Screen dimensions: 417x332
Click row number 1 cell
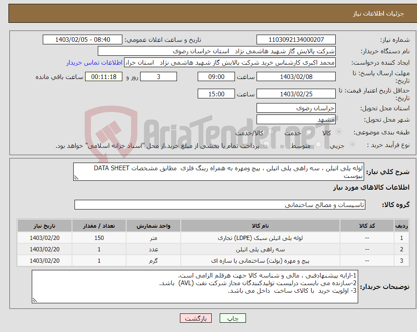point(401,238)
